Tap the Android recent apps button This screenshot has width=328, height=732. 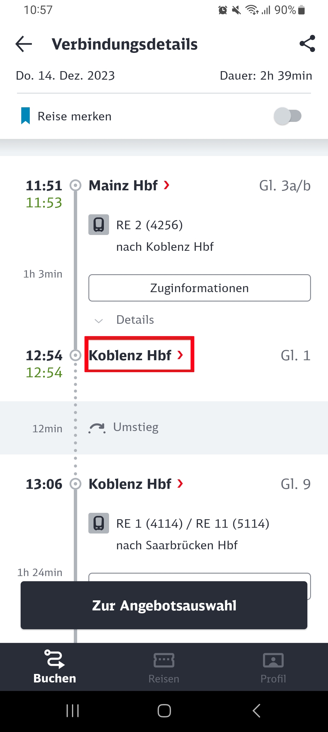coord(73,711)
